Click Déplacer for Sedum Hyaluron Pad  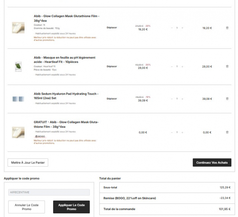click(112, 99)
